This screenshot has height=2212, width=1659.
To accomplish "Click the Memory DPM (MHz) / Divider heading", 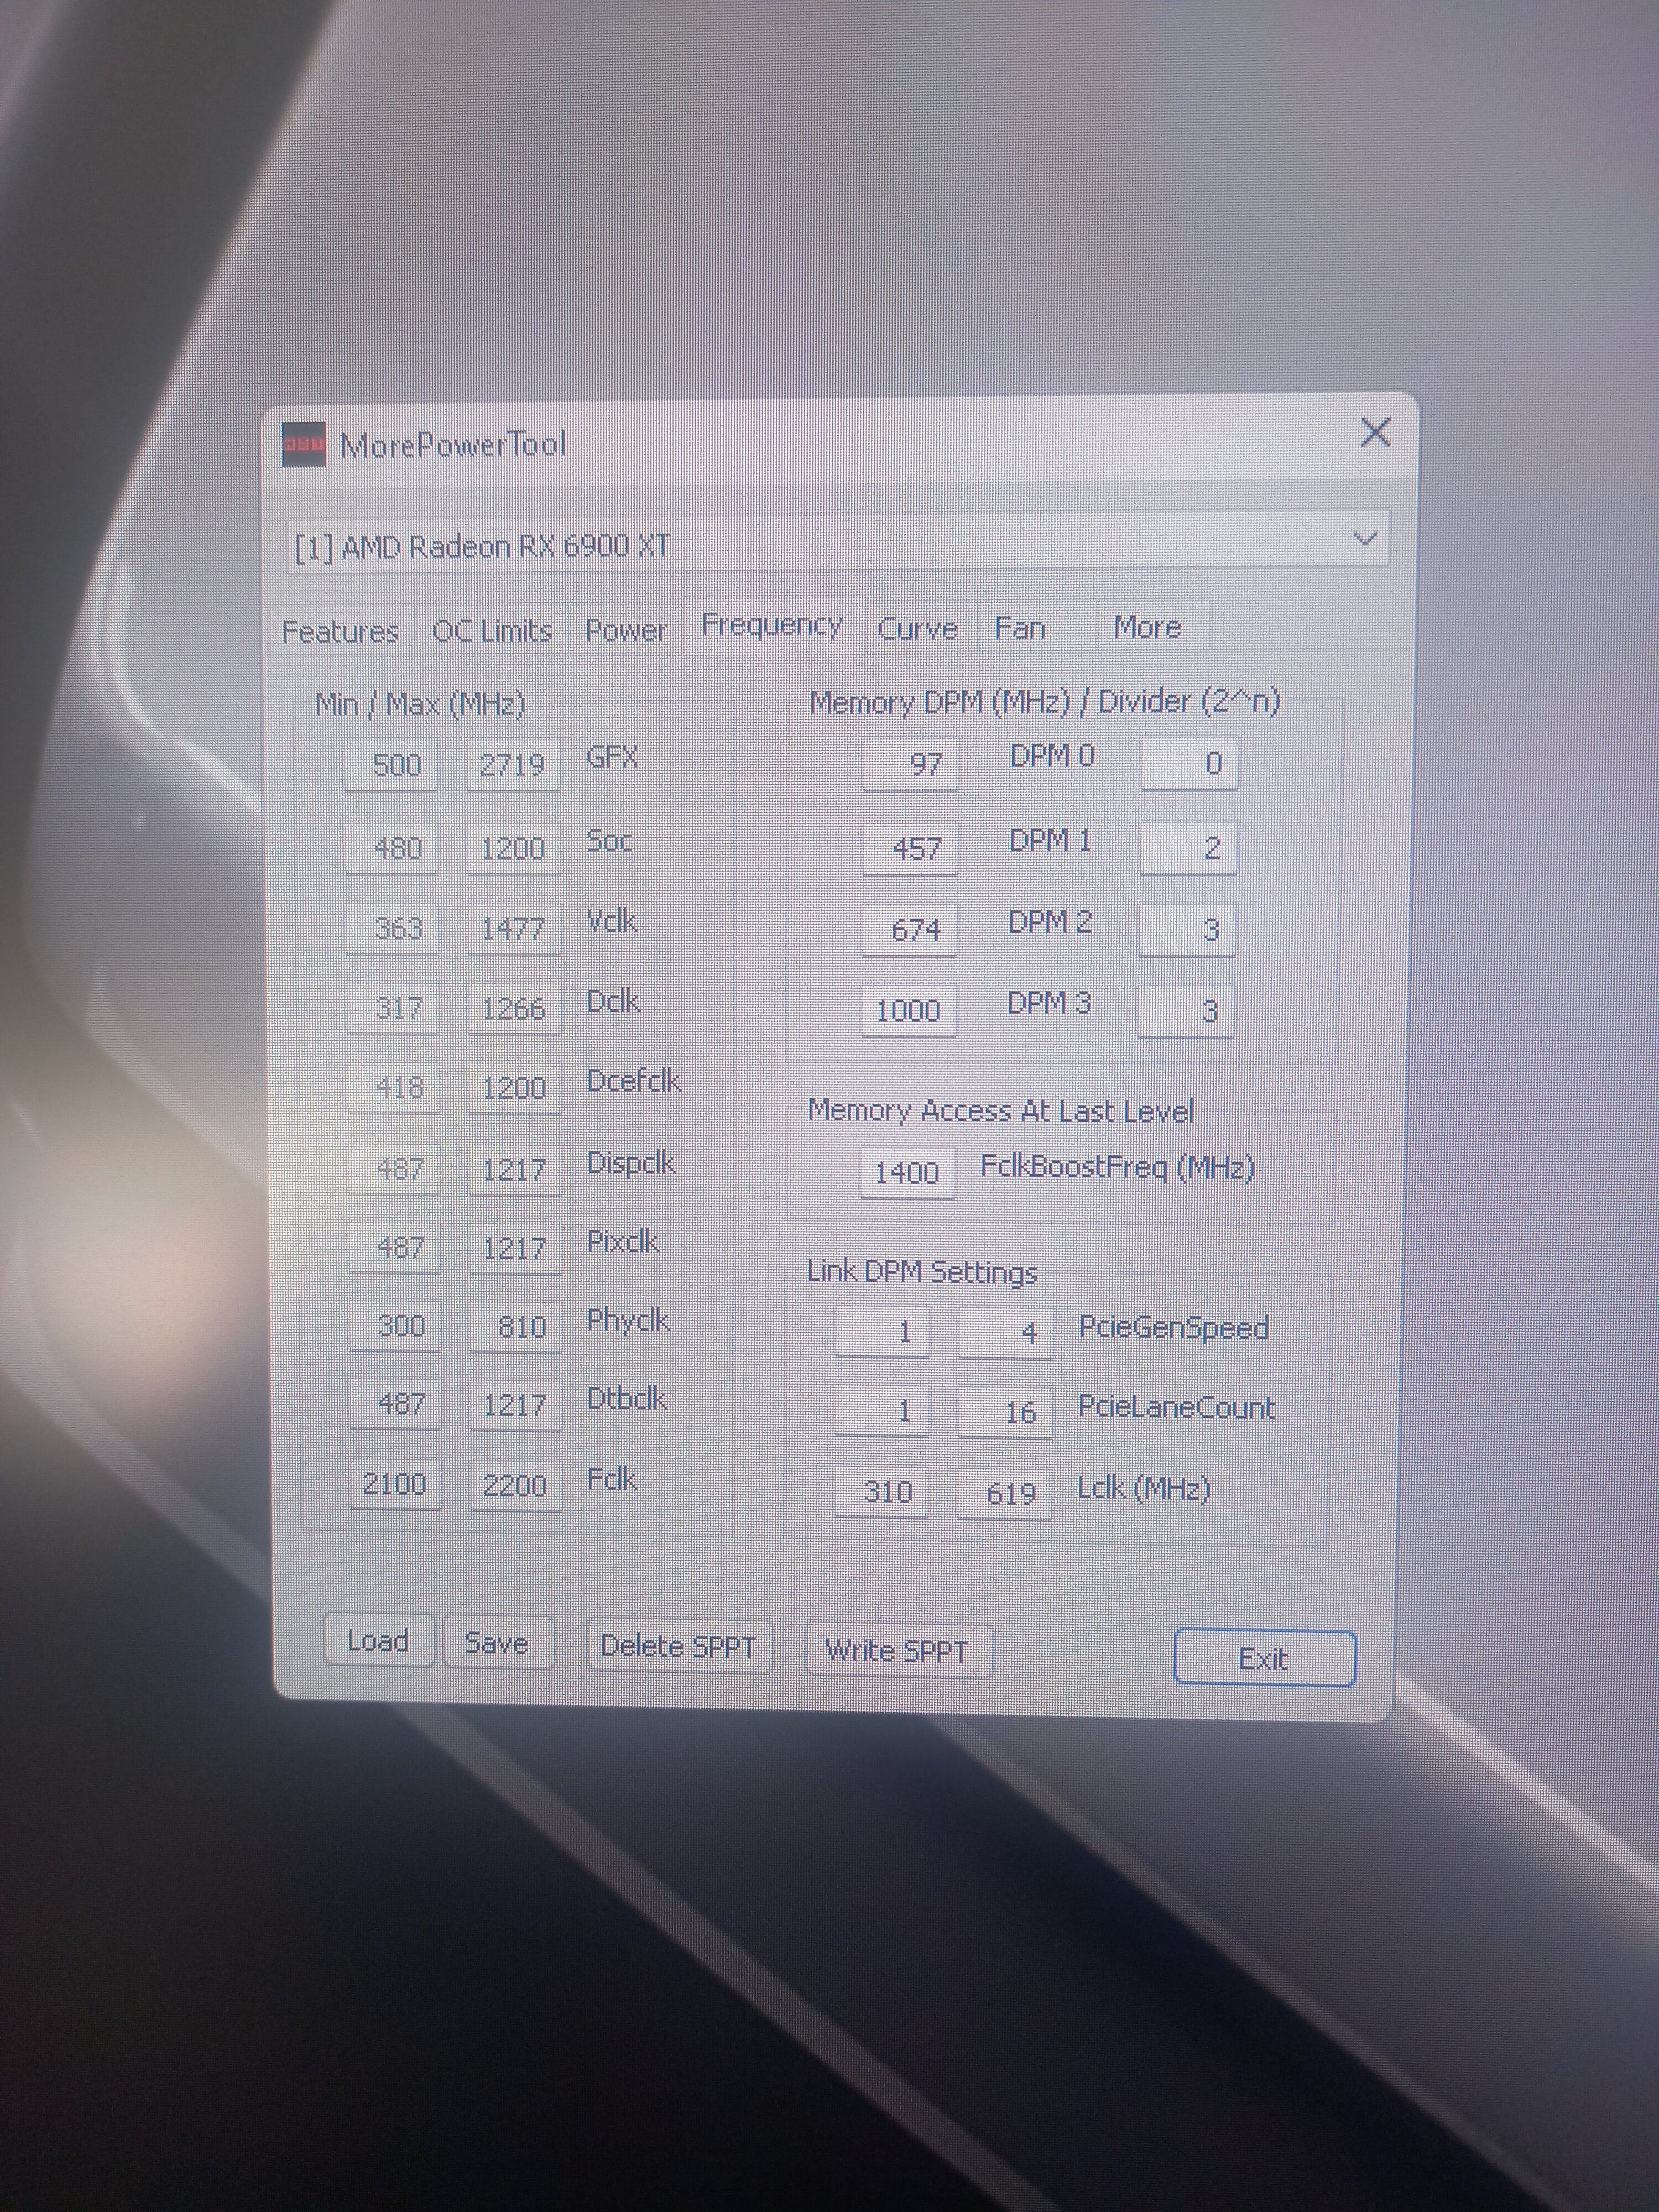I will 1044,702.
